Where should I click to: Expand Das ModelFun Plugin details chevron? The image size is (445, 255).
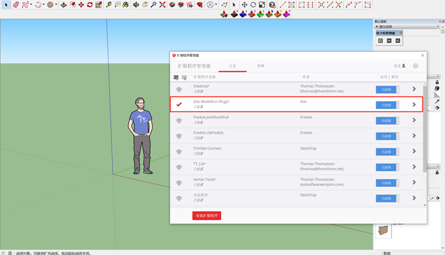(x=414, y=105)
